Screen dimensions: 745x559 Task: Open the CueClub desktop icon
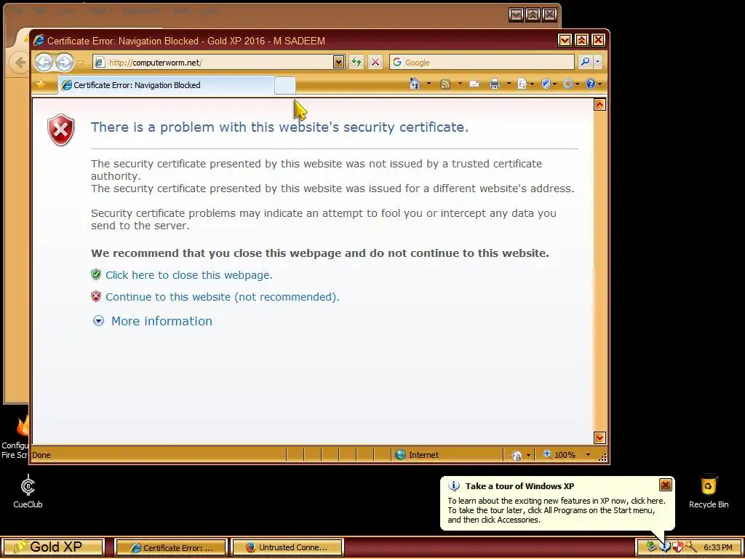28,491
